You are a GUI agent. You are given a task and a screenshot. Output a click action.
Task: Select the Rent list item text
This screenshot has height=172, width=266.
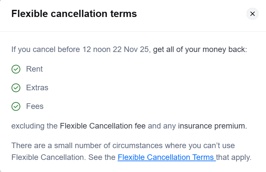(34, 69)
